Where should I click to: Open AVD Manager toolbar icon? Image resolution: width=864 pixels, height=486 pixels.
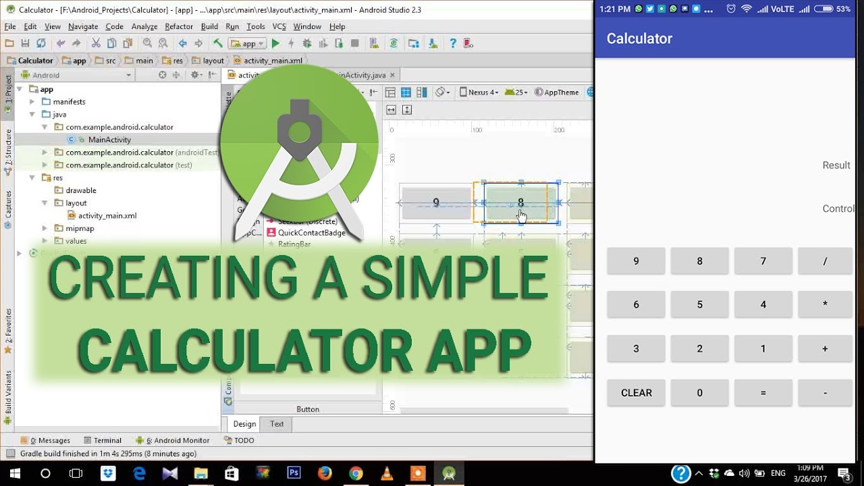(x=374, y=43)
